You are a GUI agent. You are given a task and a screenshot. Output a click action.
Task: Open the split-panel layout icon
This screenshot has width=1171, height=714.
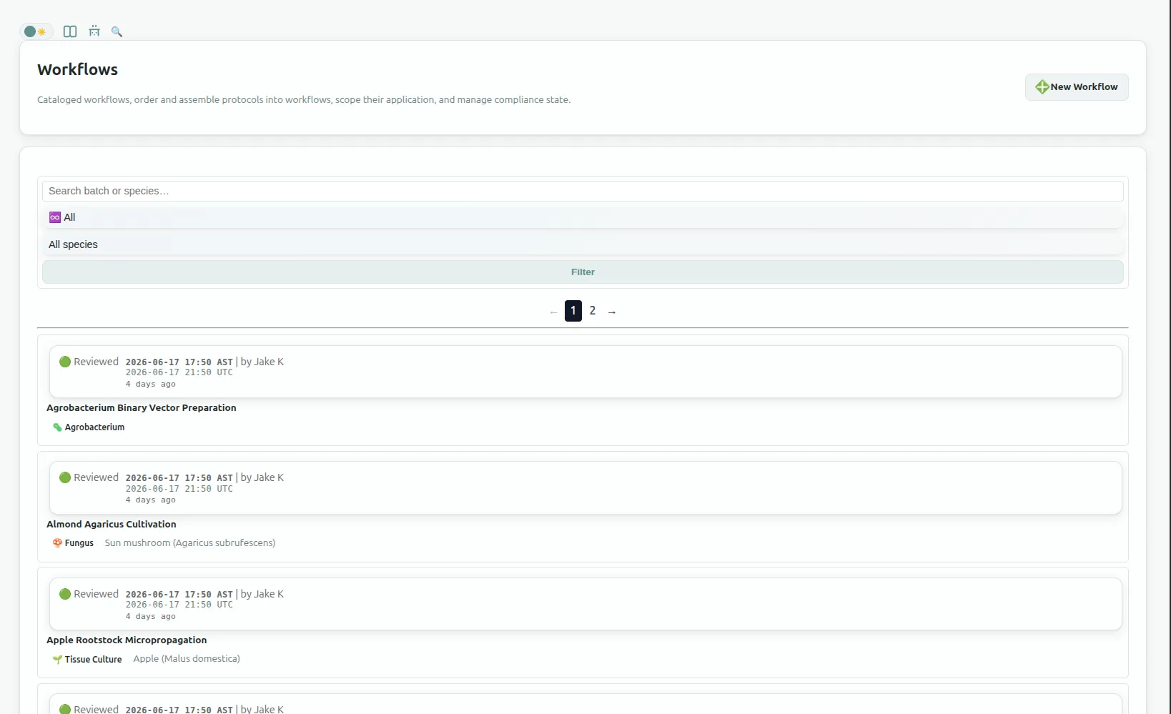pos(70,31)
